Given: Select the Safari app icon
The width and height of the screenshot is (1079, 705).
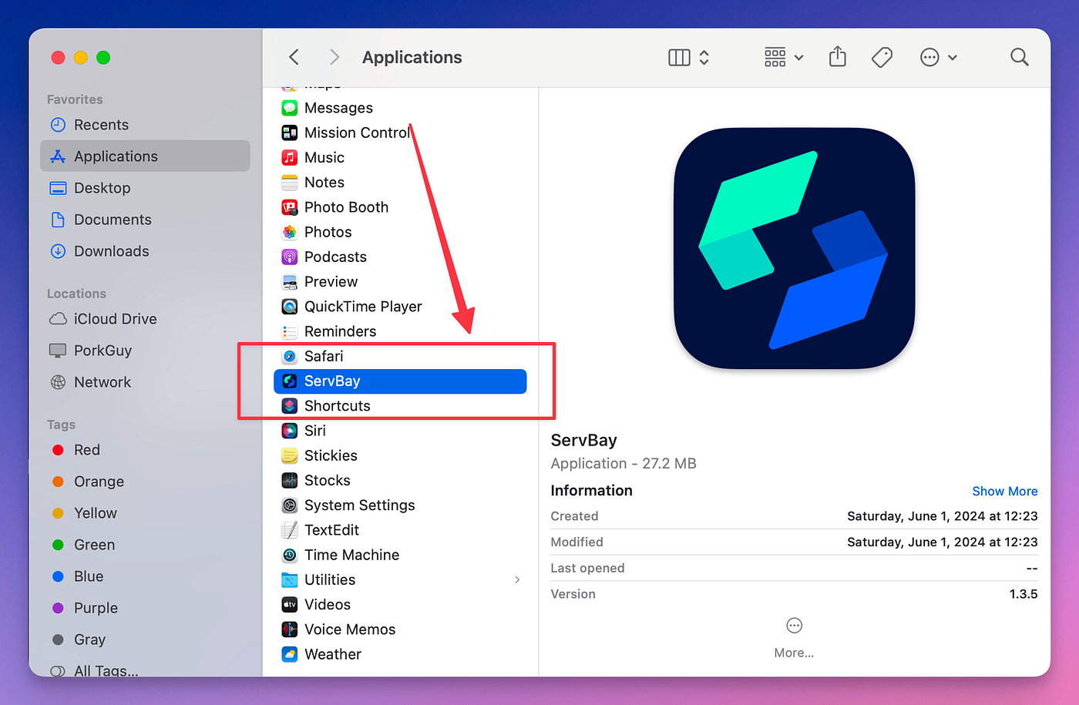Looking at the screenshot, I should point(290,356).
